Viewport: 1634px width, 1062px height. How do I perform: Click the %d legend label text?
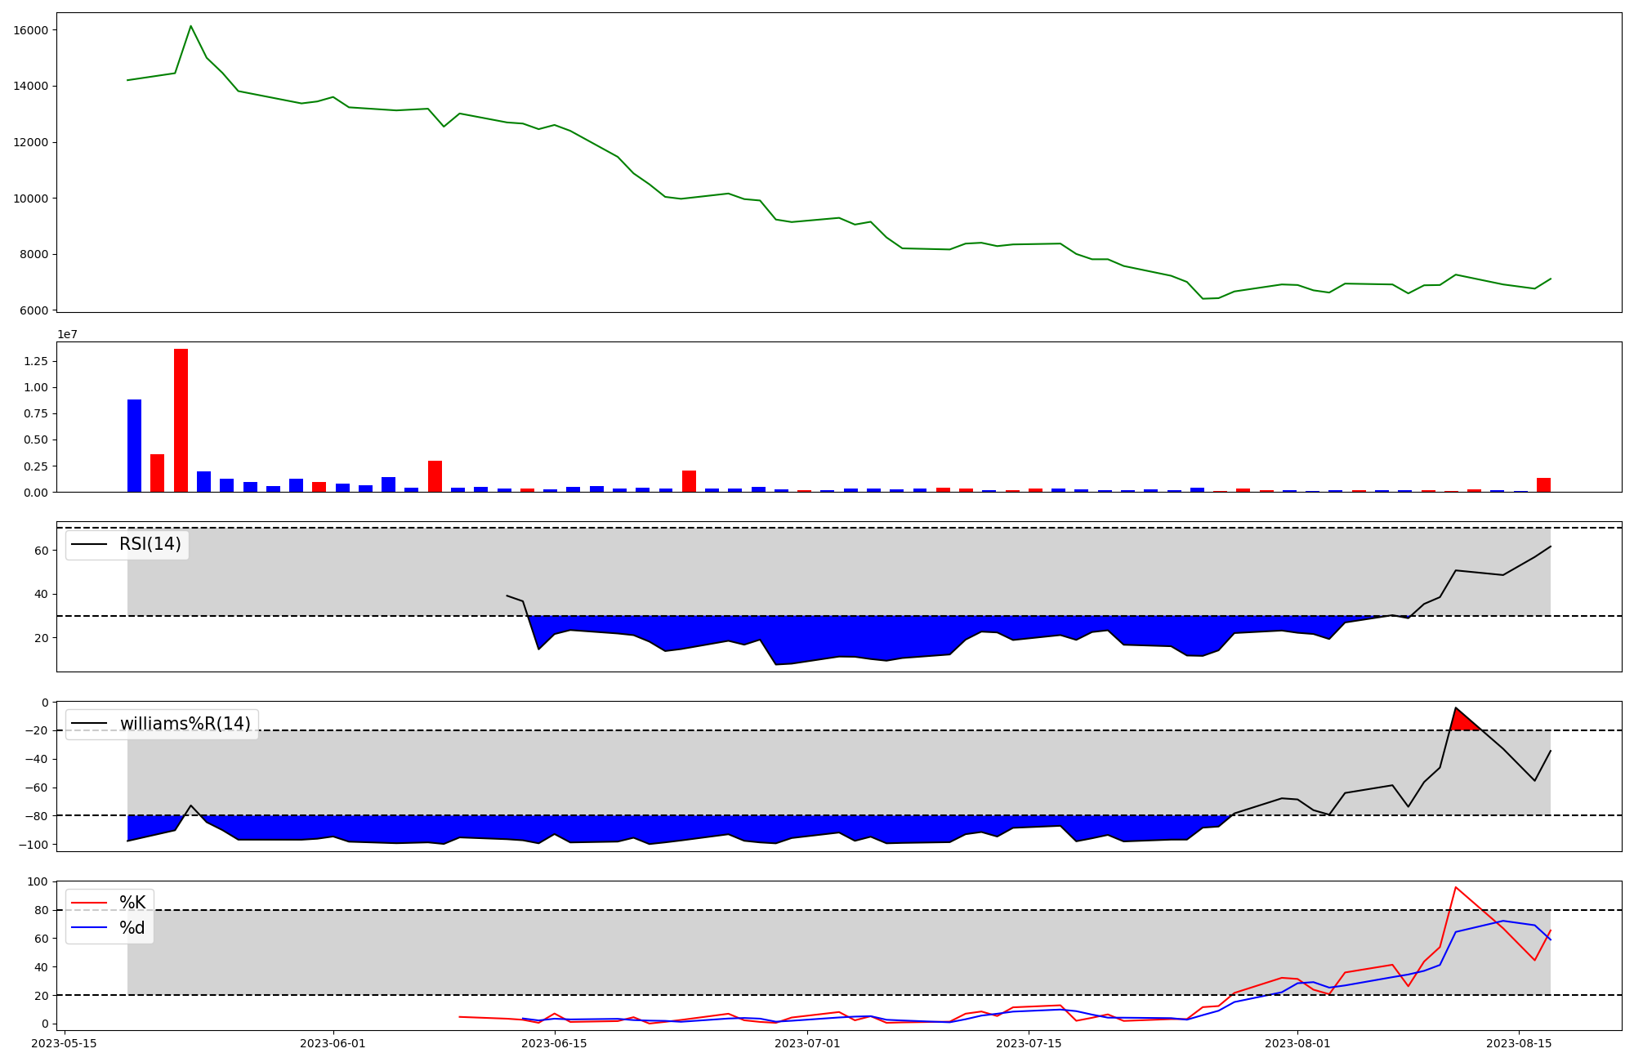coord(132,928)
